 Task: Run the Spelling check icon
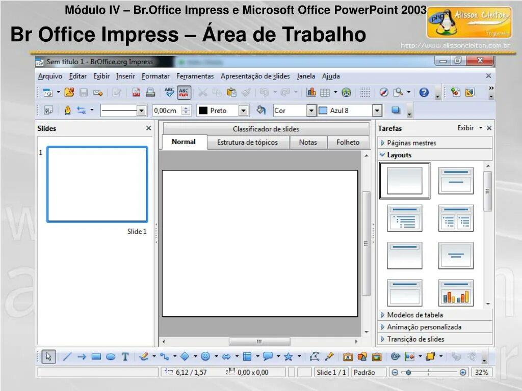click(169, 92)
